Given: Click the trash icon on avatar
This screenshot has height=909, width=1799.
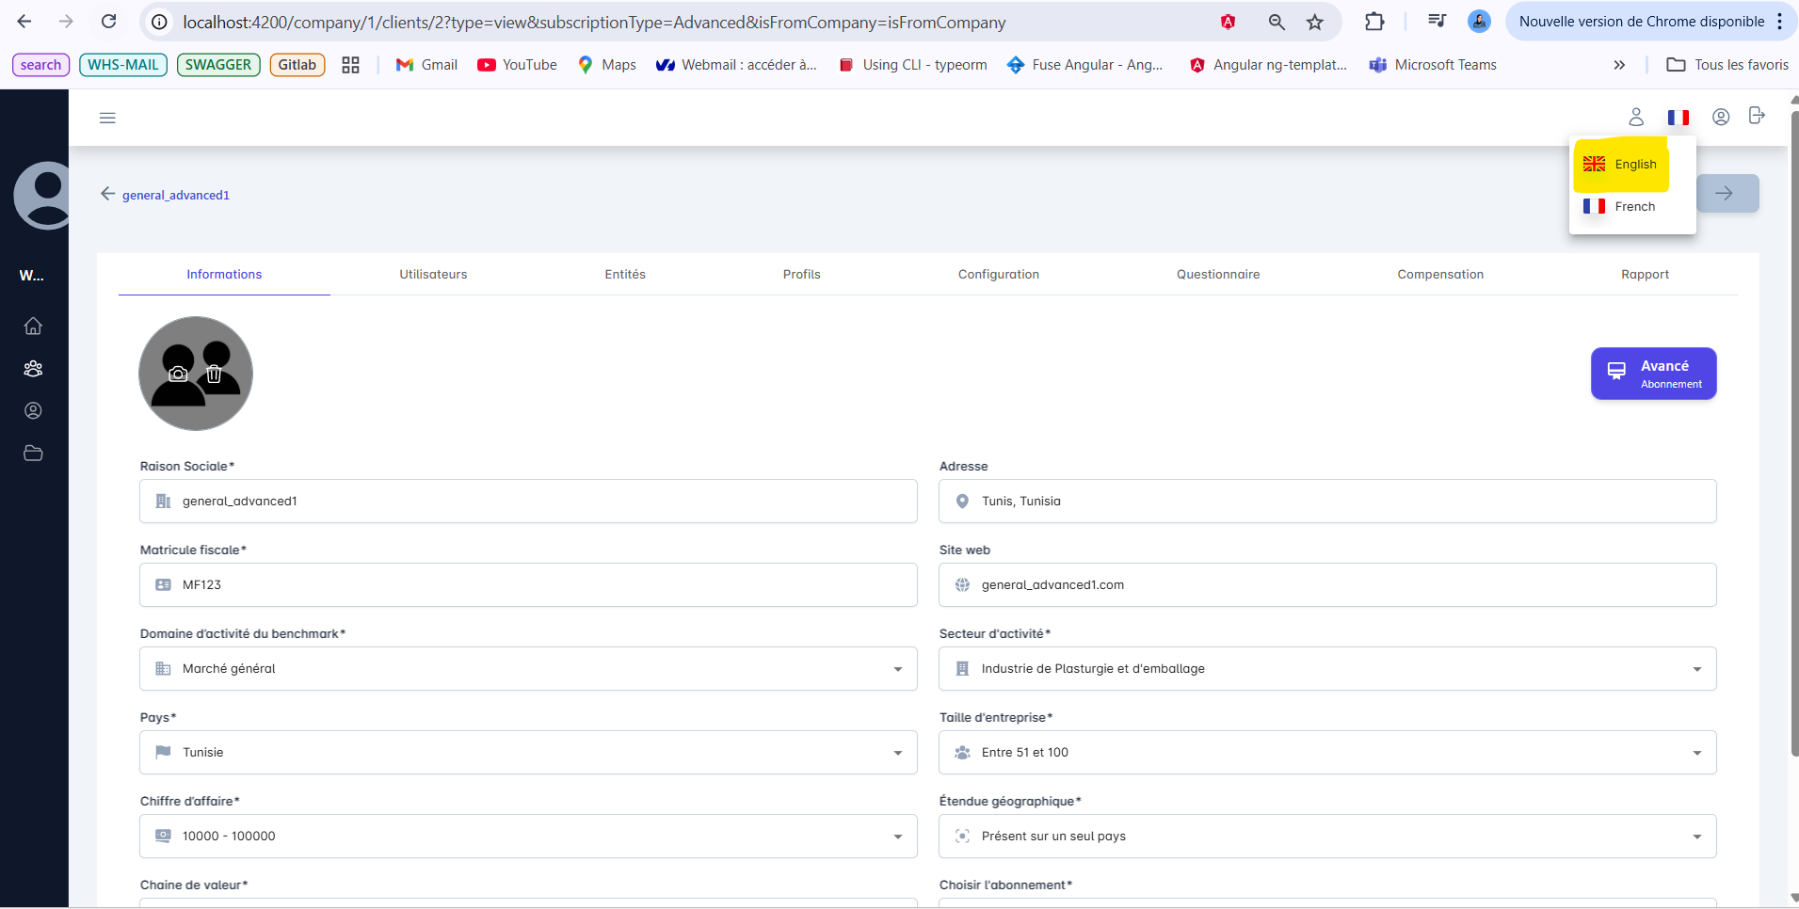Looking at the screenshot, I should coord(214,374).
